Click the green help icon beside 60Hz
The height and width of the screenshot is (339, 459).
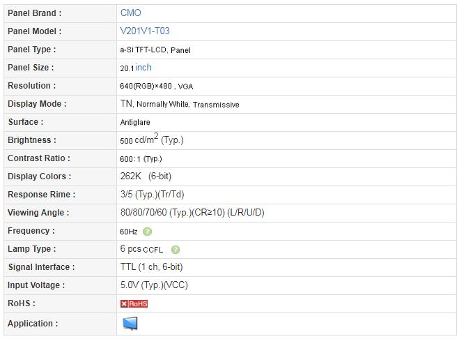coord(147,232)
